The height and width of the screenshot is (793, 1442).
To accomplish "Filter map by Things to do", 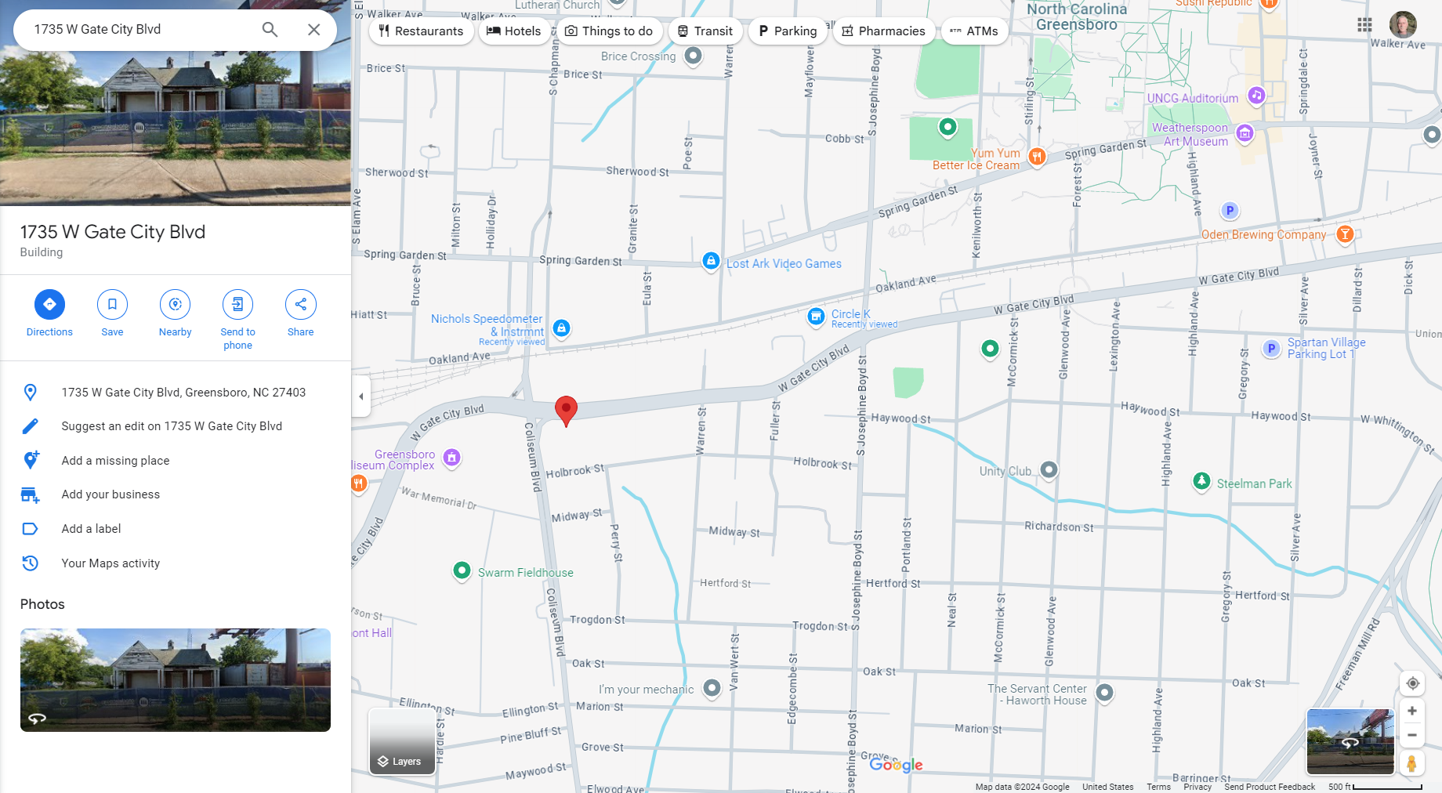I will pos(609,31).
